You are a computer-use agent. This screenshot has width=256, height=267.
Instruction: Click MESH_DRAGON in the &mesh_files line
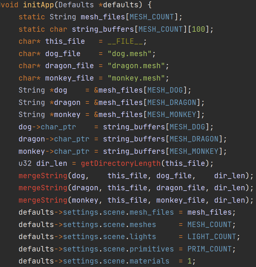pyautogui.click(x=172, y=102)
